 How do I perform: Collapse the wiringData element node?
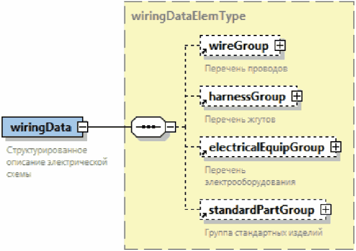click(83, 127)
